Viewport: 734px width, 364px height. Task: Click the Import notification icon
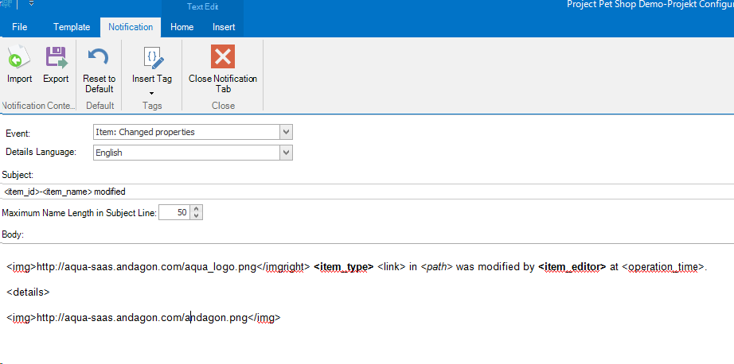(x=19, y=58)
